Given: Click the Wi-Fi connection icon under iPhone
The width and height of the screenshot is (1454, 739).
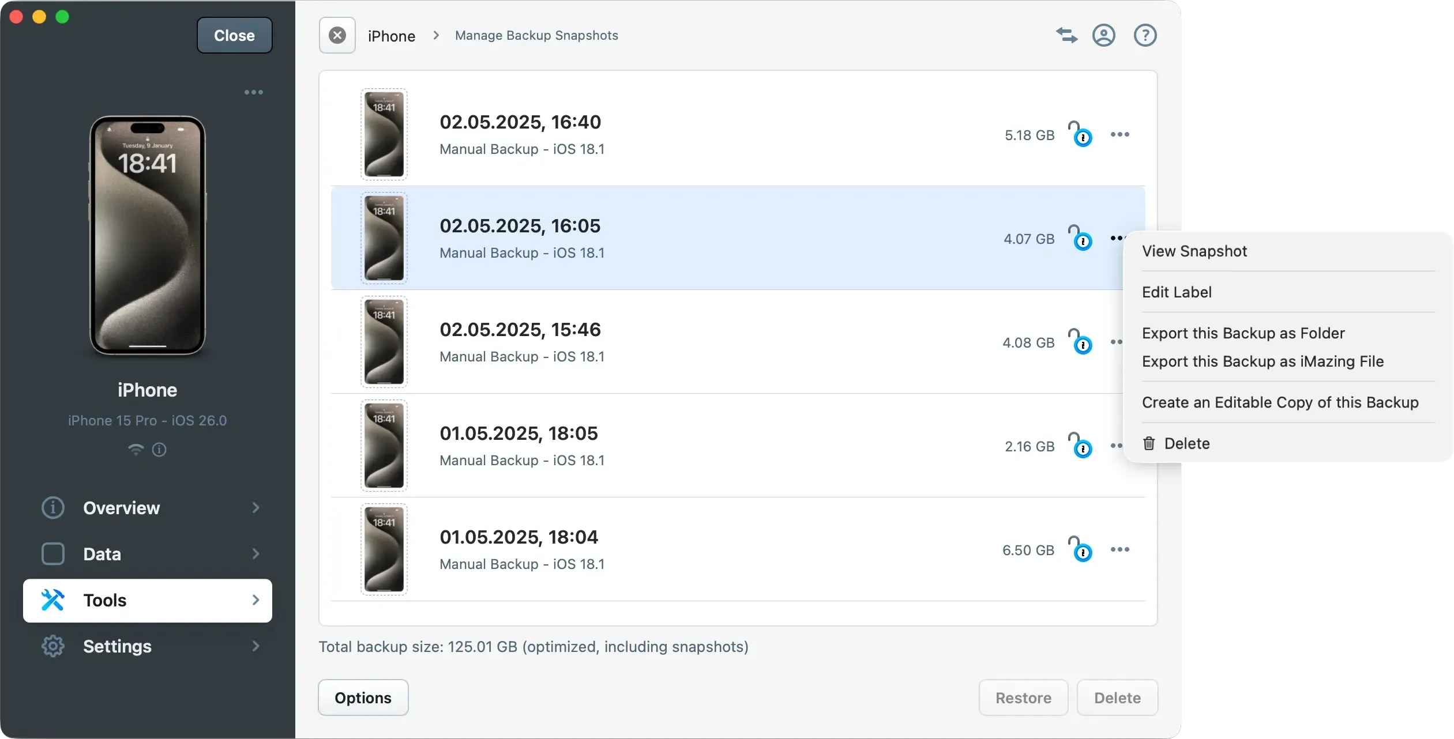Looking at the screenshot, I should point(136,450).
